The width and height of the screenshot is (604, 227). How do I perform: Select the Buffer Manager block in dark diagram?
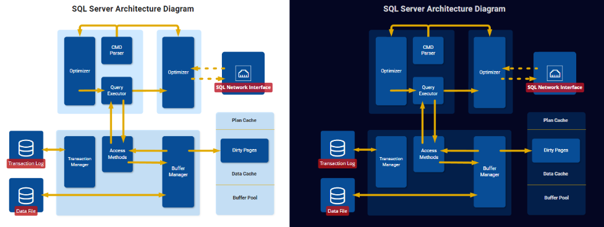490,172
